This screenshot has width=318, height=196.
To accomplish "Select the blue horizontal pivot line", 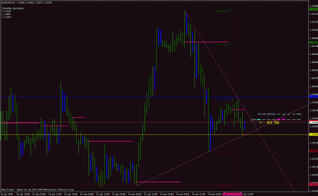I will (155, 97).
